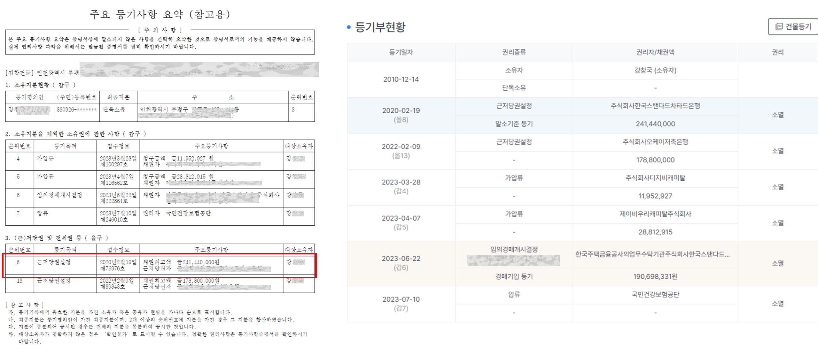Click 임의경매개시결정 in the summary document
The width and height of the screenshot is (818, 353).
(59, 195)
